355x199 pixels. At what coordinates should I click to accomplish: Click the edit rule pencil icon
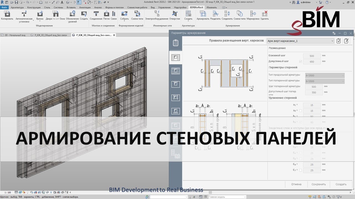pos(346,41)
